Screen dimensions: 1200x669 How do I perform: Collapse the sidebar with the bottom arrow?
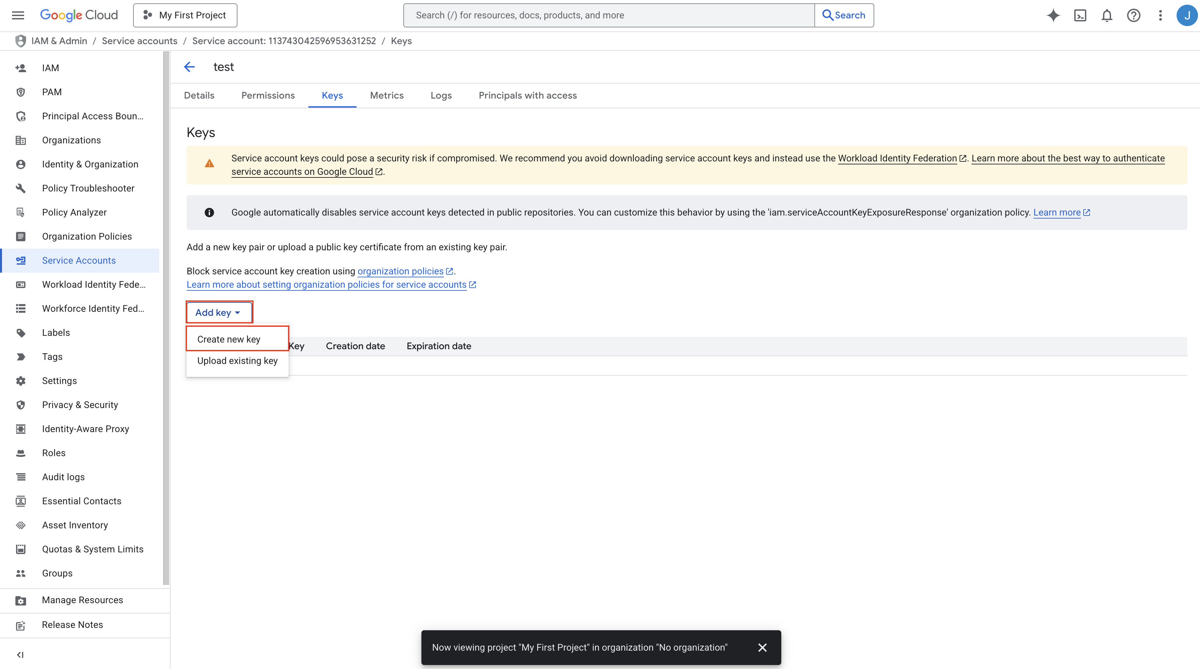[20, 655]
